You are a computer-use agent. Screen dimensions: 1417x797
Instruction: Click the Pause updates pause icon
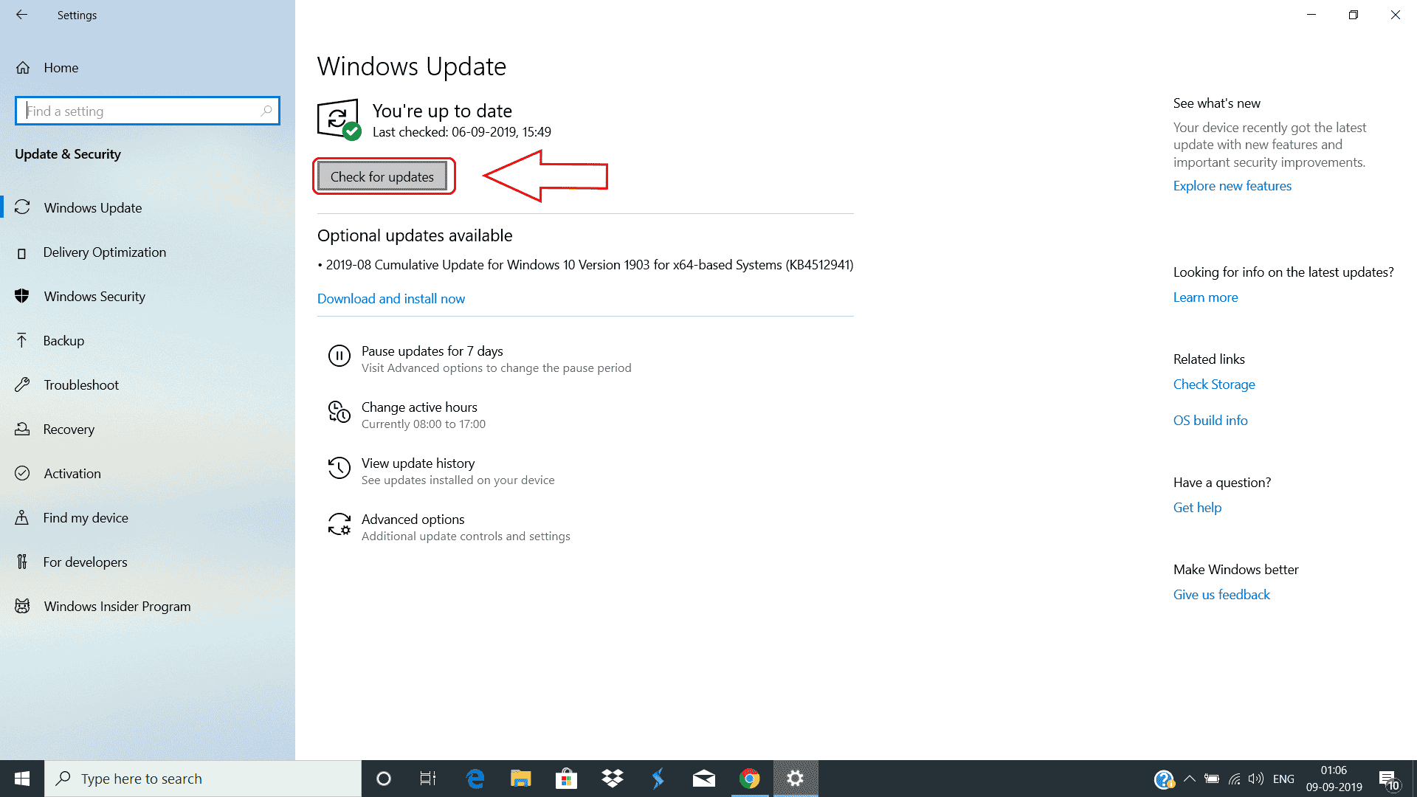click(x=339, y=356)
